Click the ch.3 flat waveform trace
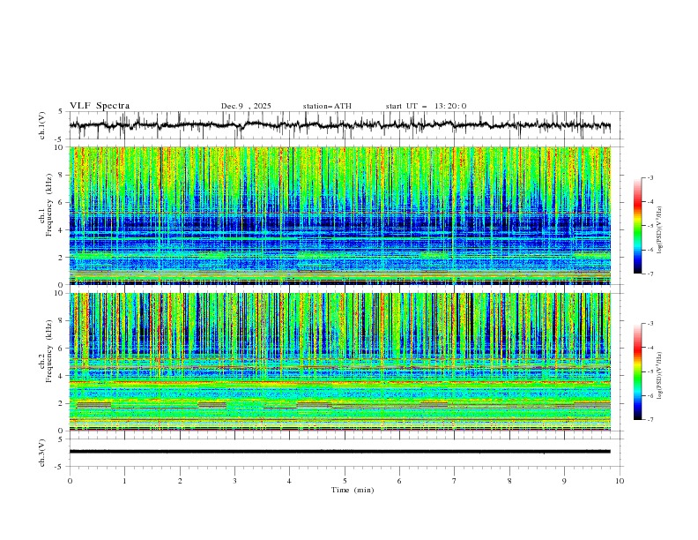This screenshot has width=698, height=540. pyautogui.click(x=340, y=452)
